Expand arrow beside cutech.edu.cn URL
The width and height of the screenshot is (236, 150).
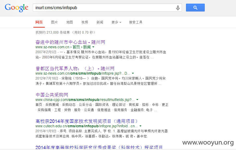point(140,126)
